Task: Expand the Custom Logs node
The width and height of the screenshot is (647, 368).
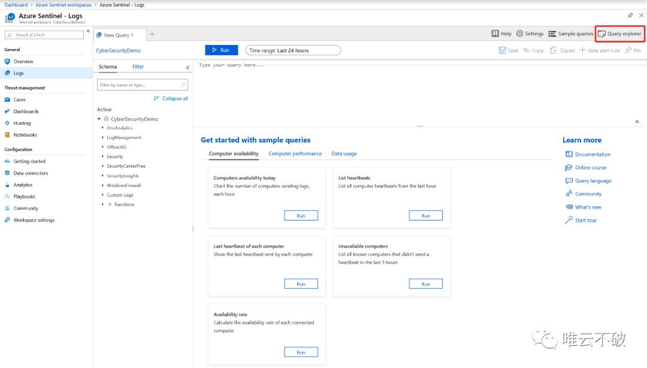Action: [103, 195]
